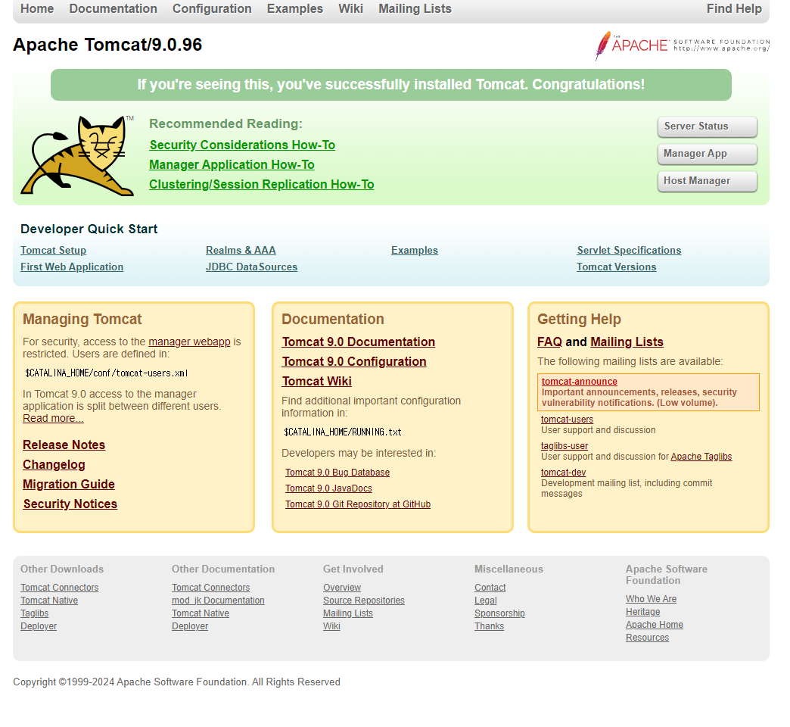Open Examples link in Developer Quick Start
The image size is (790, 727).
click(x=415, y=251)
